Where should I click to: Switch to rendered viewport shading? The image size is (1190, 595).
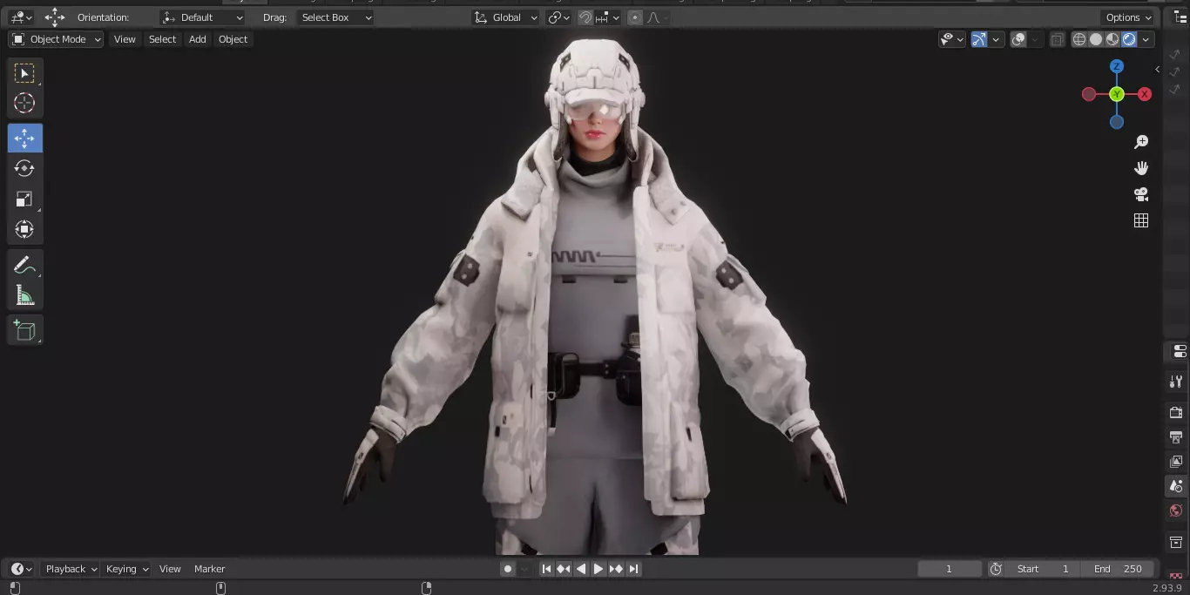coord(1129,39)
